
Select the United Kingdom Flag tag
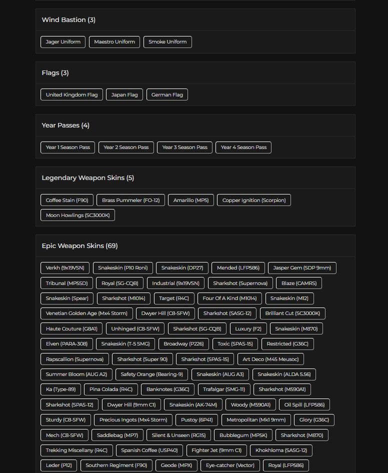click(72, 94)
